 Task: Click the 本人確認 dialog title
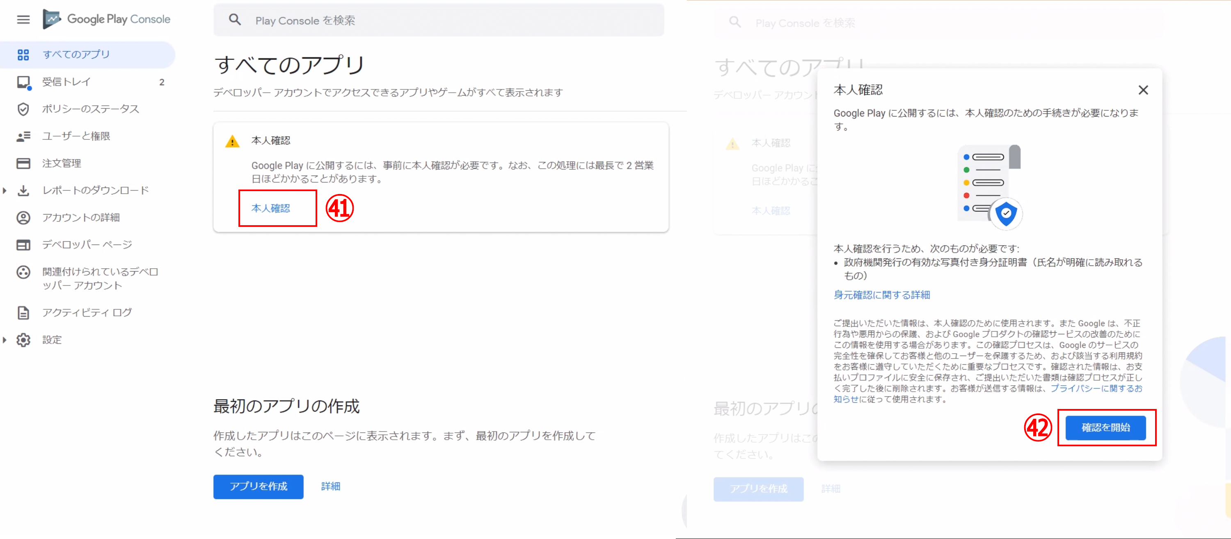858,90
